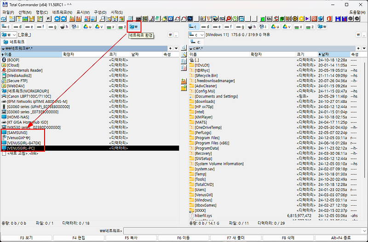
Task: Click the green uTorrent toolbar icon
Action: click(x=235, y=19)
